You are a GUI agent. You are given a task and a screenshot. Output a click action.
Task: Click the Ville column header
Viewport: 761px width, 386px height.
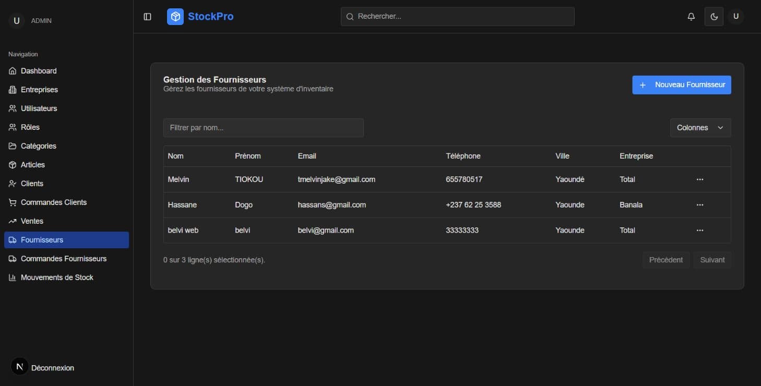click(563, 156)
